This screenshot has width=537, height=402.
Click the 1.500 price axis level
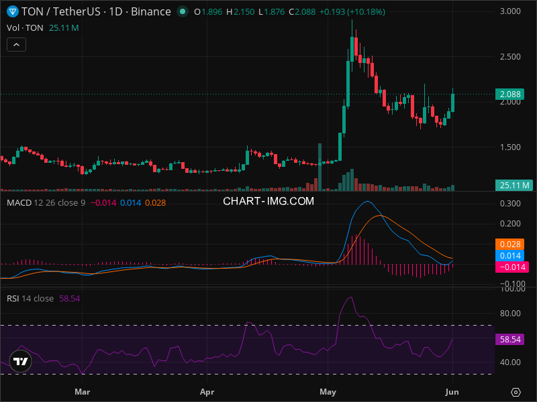click(510, 147)
